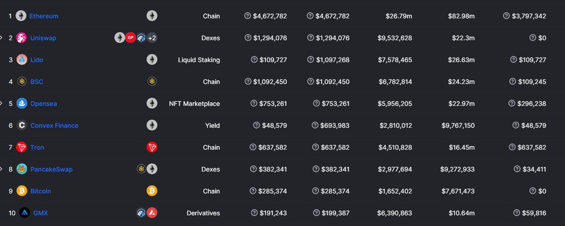Viewport: 565px width, 226px height.
Task: Click the blue Opensea ship logo
Action: pyautogui.click(x=21, y=104)
